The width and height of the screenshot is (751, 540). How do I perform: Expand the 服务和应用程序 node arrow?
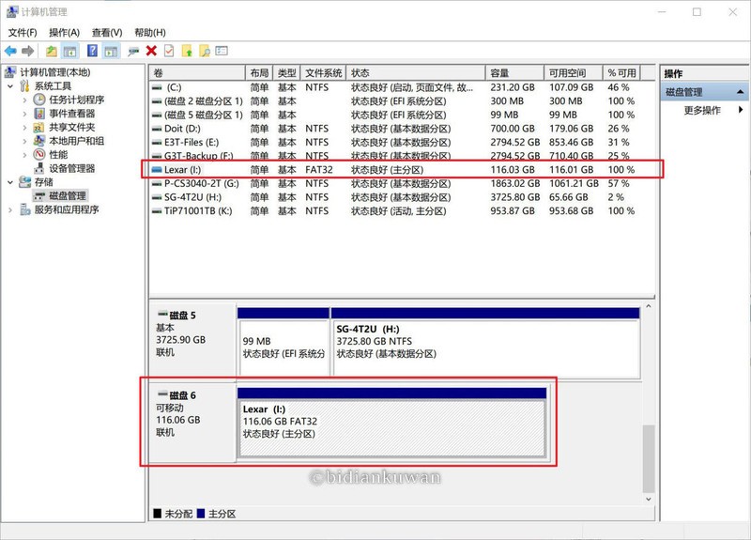(10, 209)
